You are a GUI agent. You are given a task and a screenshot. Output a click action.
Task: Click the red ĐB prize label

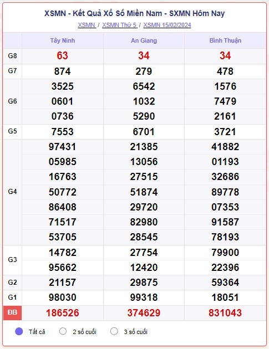[13, 312]
